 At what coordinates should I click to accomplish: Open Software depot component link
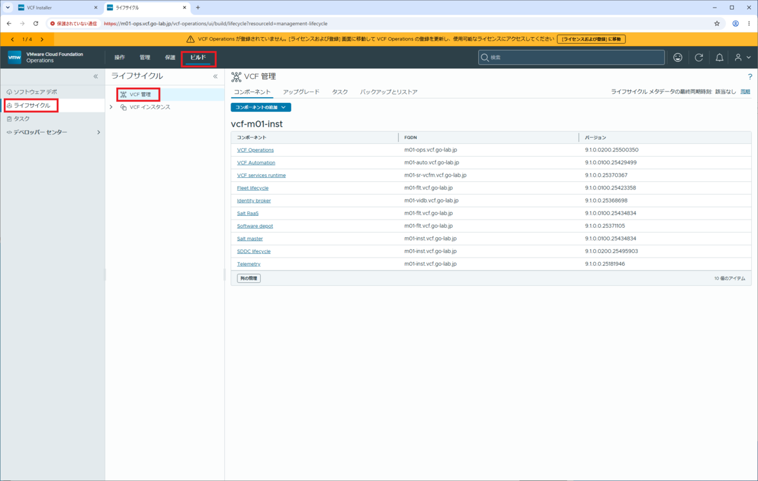(x=255, y=226)
